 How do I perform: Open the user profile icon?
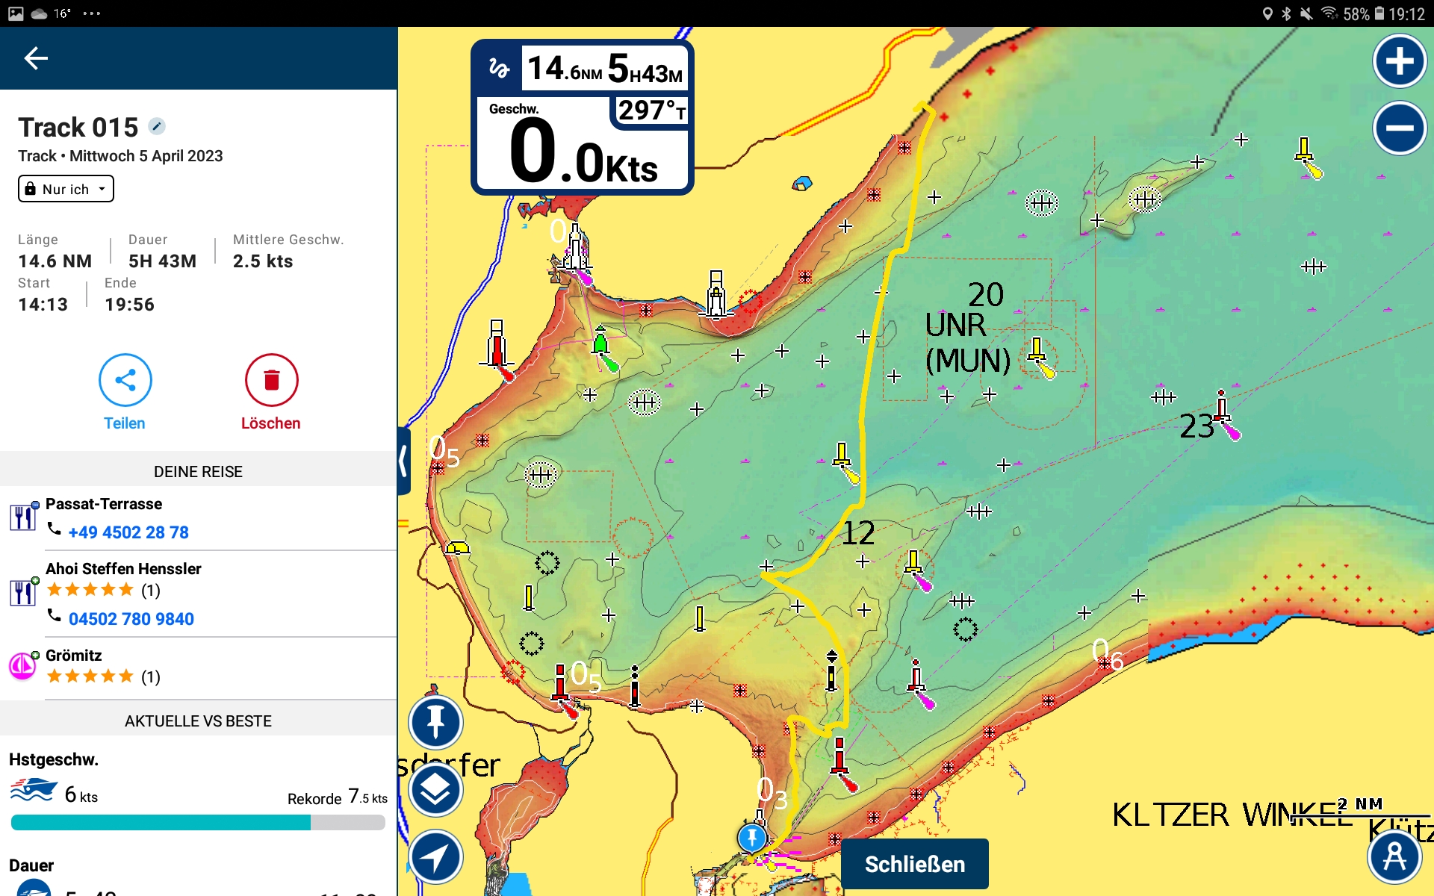coord(1394,856)
